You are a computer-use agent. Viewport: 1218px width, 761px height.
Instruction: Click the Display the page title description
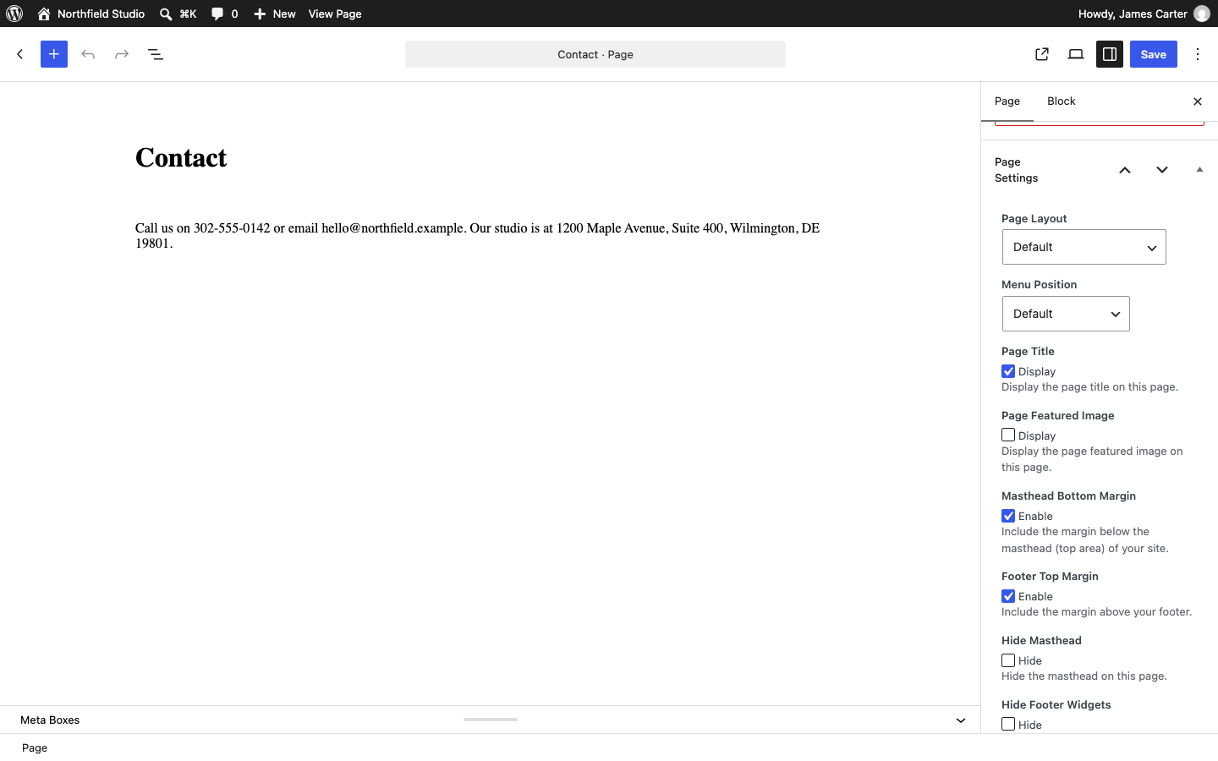pos(1090,387)
